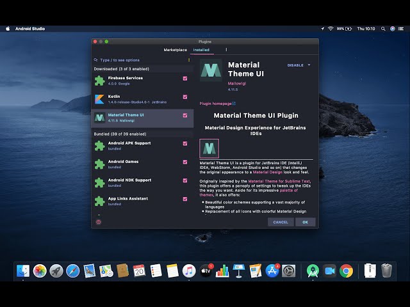410x307 pixels.
Task: Select the Firebase Services plugin row
Action: tap(142, 81)
